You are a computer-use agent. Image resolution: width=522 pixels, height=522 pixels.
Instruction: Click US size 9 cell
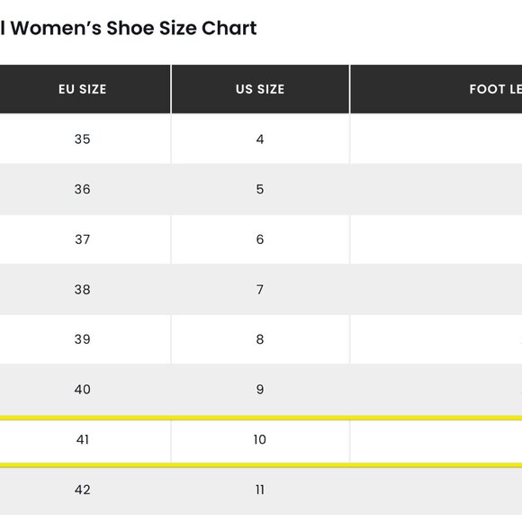pyautogui.click(x=260, y=389)
